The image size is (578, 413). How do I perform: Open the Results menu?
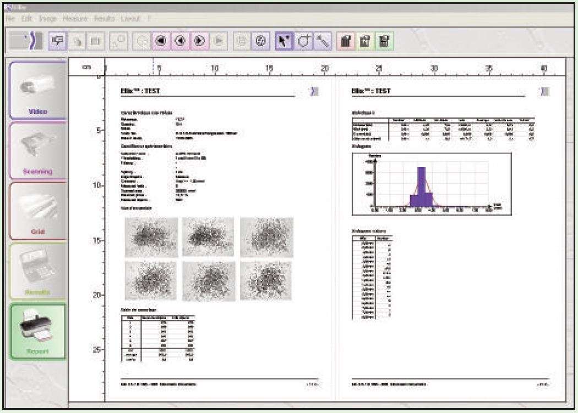coord(103,19)
